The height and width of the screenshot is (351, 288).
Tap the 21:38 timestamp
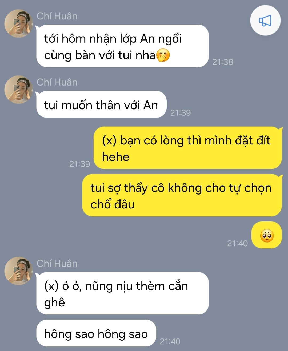(x=223, y=62)
